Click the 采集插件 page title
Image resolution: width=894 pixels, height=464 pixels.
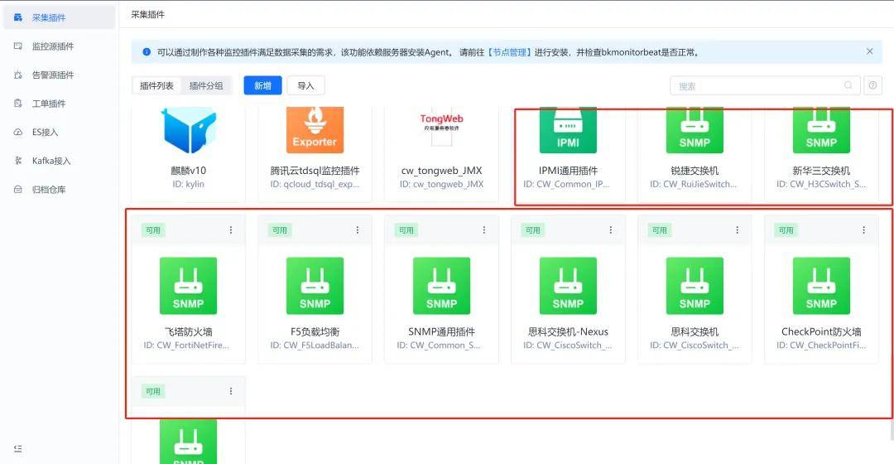click(x=147, y=14)
